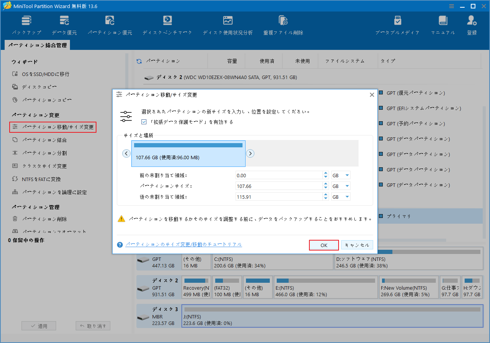Open the バックアップ backup tool
The width and height of the screenshot is (490, 343).
(x=26, y=26)
